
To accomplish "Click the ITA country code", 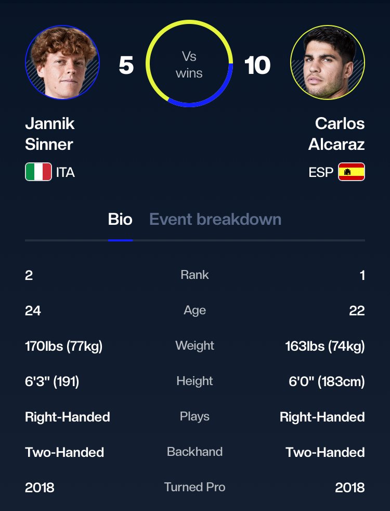I will [66, 172].
